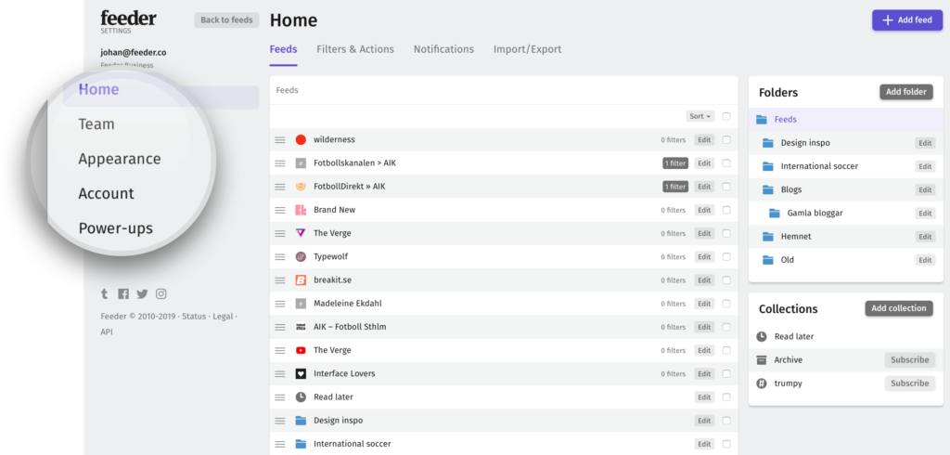Image resolution: width=950 pixels, height=455 pixels.
Task: Click the feeder logo
Action: tap(128, 20)
